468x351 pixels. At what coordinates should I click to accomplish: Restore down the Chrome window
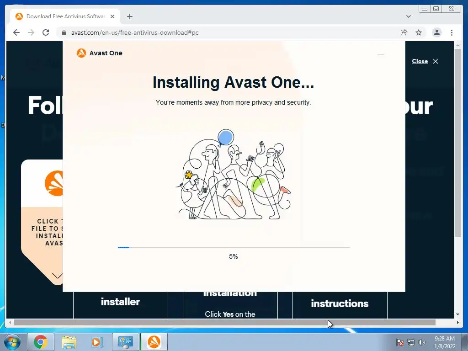coord(436,9)
